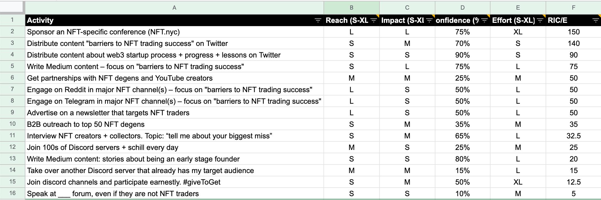This screenshot has height=200, width=601.
Task: Click the Activity header cell
Action: point(165,20)
